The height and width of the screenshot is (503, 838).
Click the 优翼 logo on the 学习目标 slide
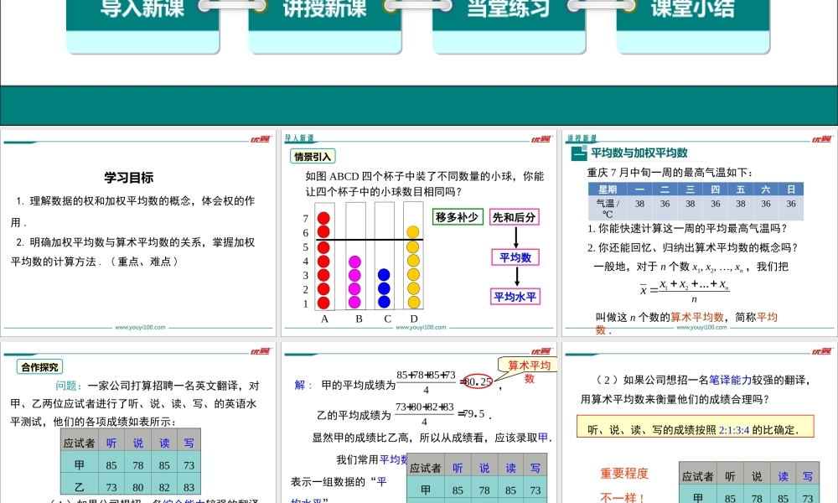pyautogui.click(x=260, y=140)
